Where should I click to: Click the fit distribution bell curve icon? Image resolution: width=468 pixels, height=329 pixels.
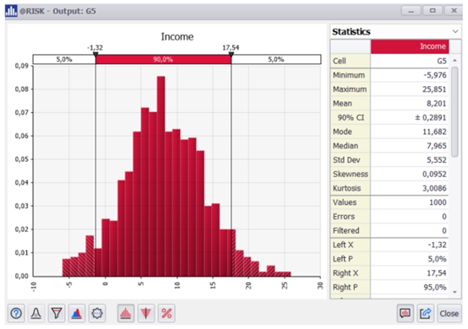point(36,313)
